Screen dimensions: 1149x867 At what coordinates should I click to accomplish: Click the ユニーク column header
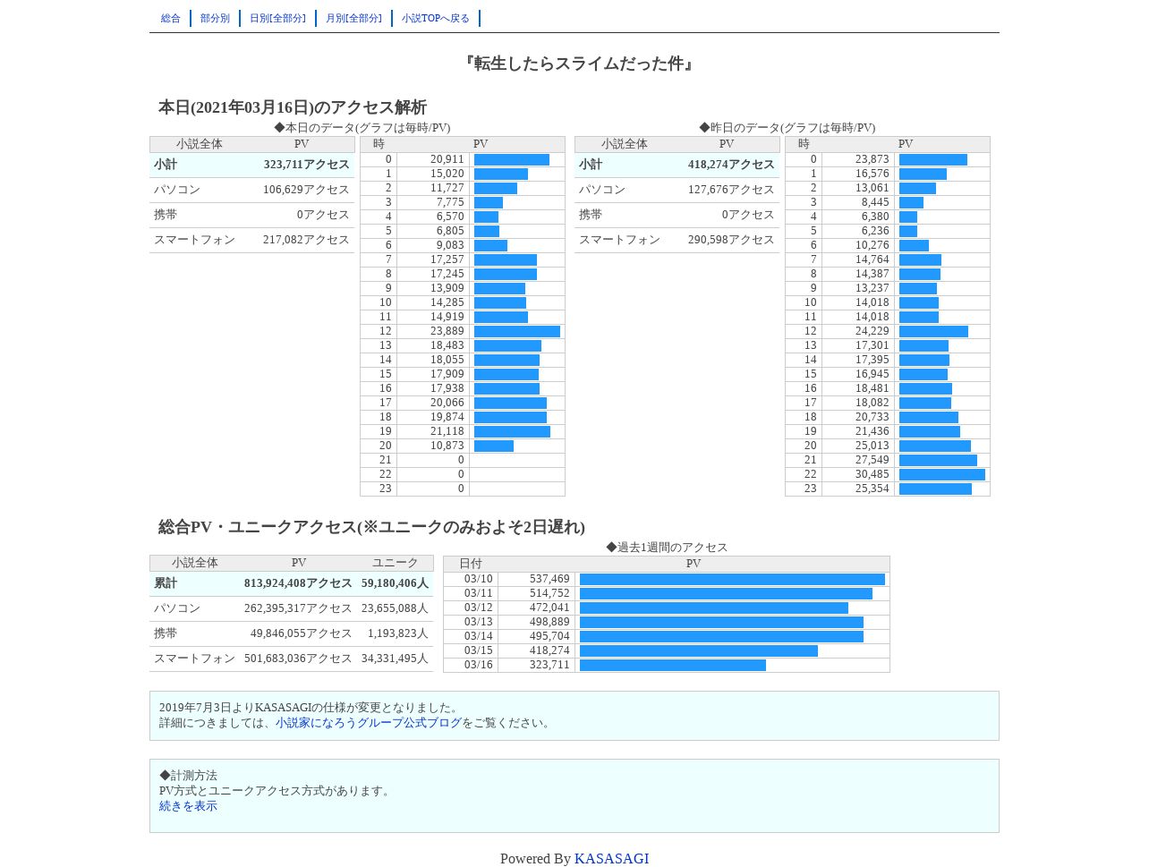point(395,563)
